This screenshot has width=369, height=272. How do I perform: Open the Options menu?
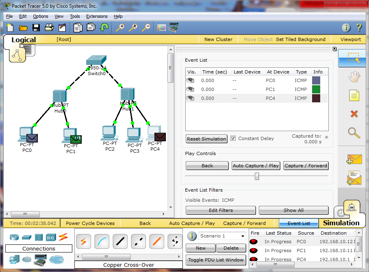pos(41,16)
